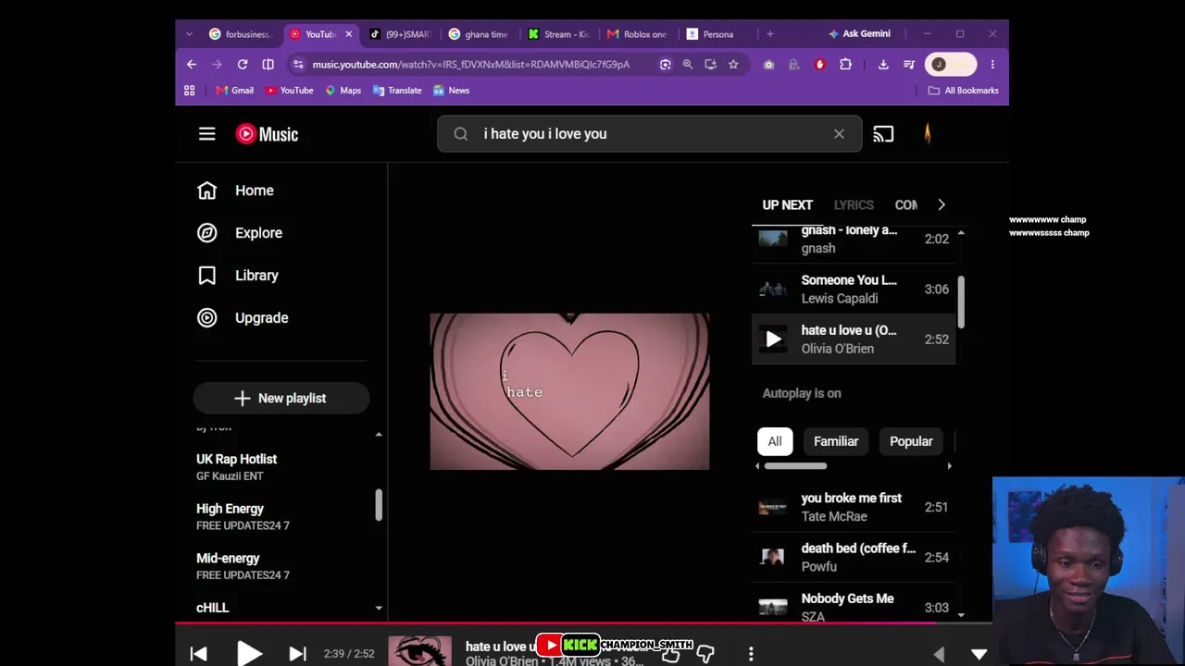Bookmark this page with the star
This screenshot has height=666, width=1185.
[733, 65]
